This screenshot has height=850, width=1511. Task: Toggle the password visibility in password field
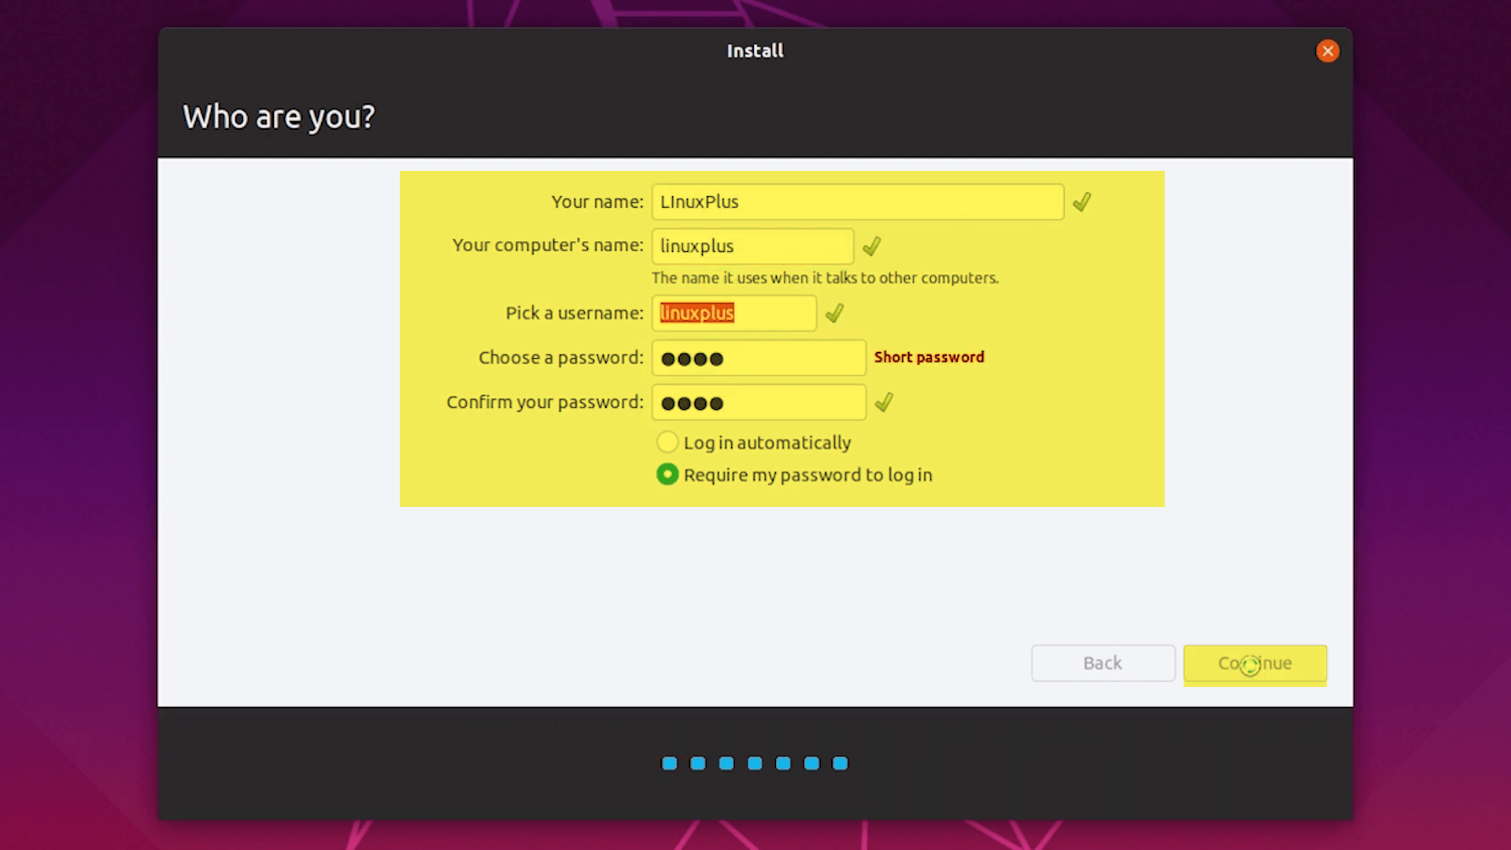[x=851, y=358]
